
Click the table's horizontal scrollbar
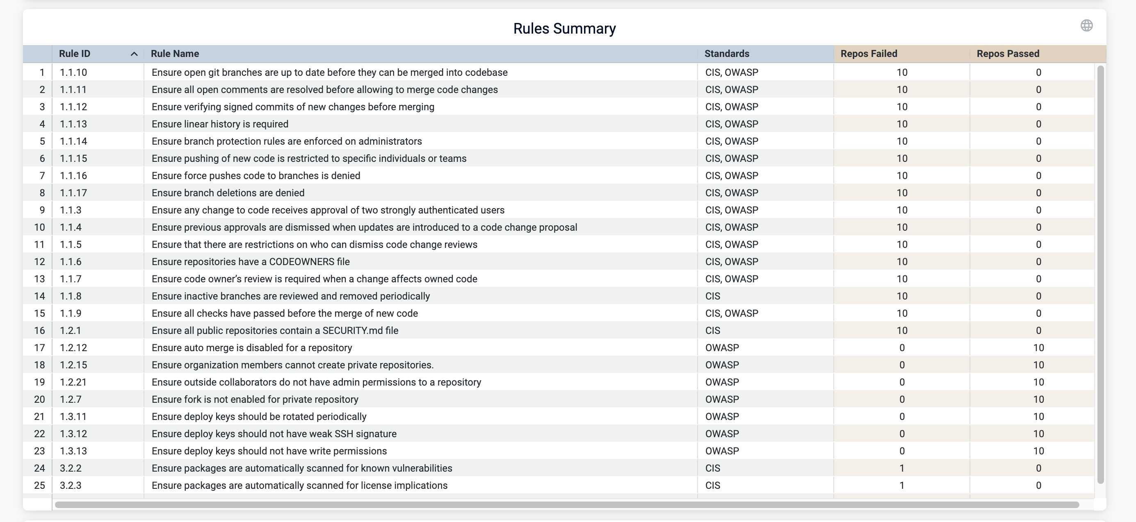point(566,504)
